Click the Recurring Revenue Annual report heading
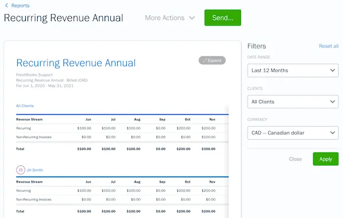 coord(76,63)
